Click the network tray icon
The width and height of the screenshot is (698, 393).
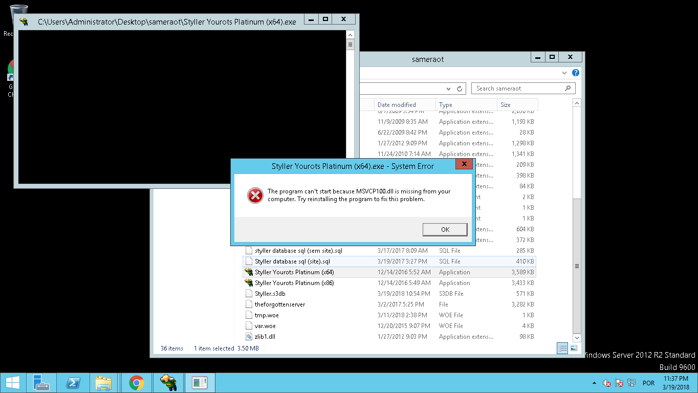(x=631, y=383)
